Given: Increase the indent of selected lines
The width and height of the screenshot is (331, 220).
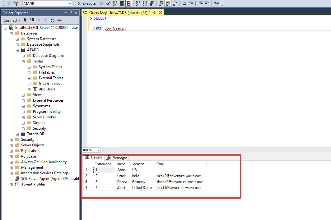Looking at the screenshot, I should 207,3.
